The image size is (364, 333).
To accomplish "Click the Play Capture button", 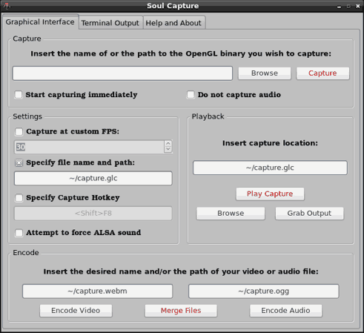I will point(270,194).
